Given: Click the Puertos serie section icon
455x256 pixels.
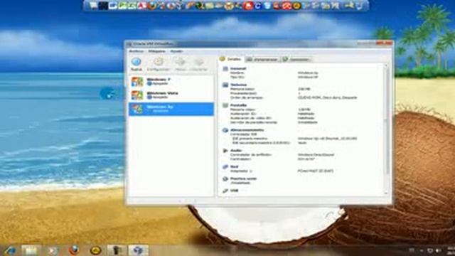Looking at the screenshot, I should pyautogui.click(x=225, y=179).
